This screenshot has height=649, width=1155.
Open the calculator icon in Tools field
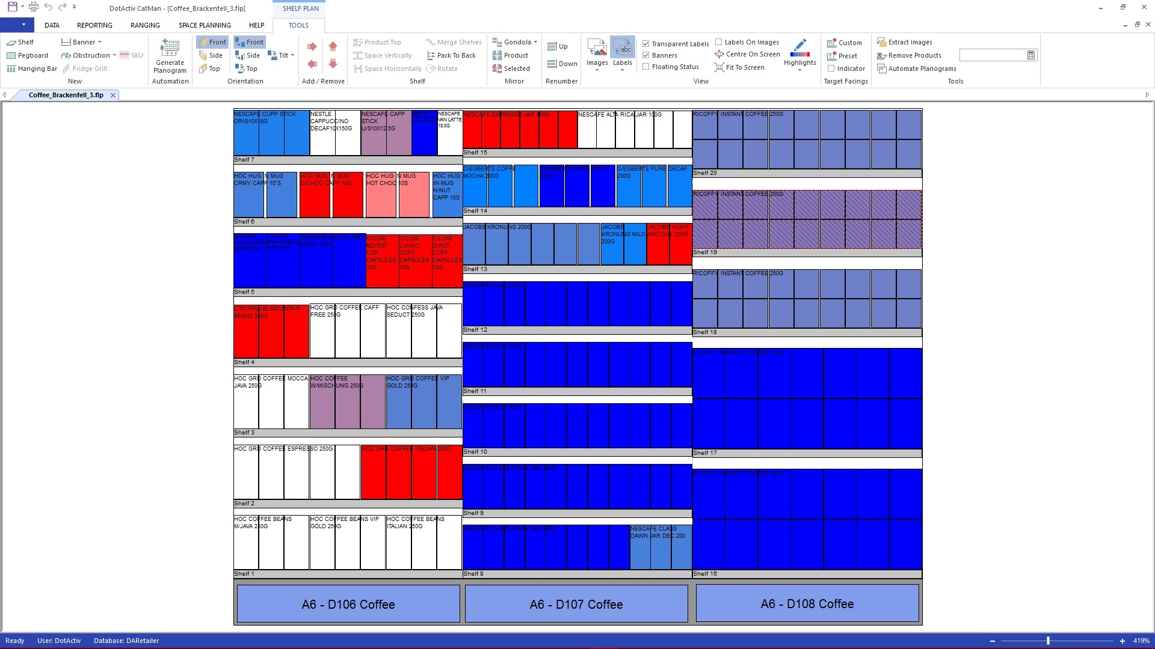(x=1031, y=55)
